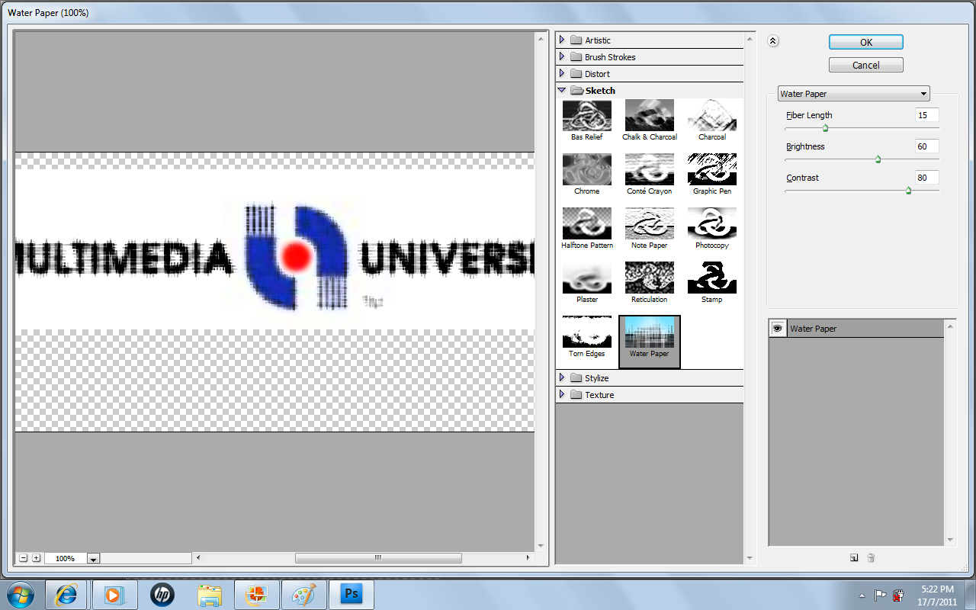Open Windows Media Player from taskbar
The image size is (976, 610).
click(x=114, y=595)
